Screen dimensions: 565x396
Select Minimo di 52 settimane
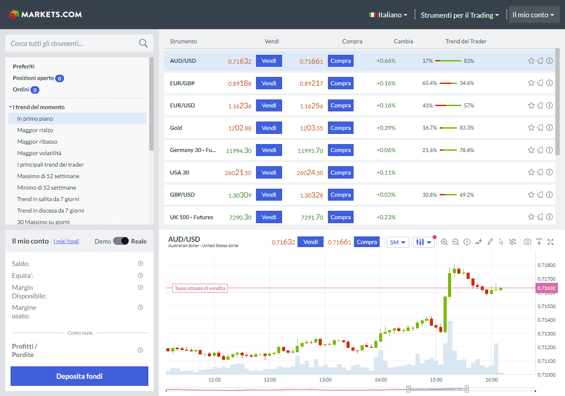[x=46, y=187]
